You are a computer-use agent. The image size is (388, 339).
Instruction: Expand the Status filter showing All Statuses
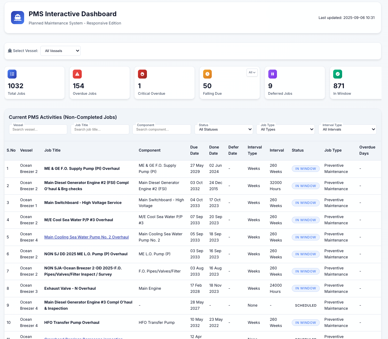pyautogui.click(x=223, y=129)
